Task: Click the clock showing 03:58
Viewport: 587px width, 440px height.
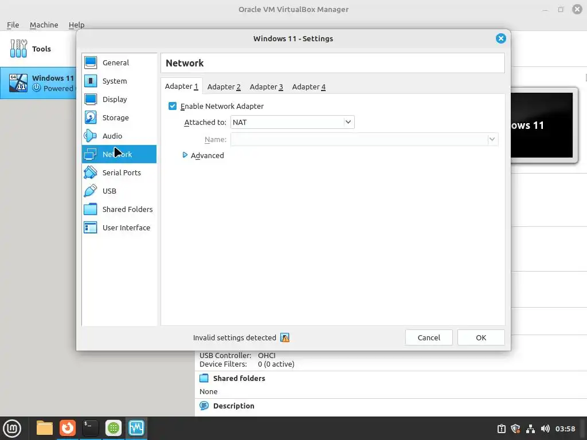Action: tap(565, 429)
